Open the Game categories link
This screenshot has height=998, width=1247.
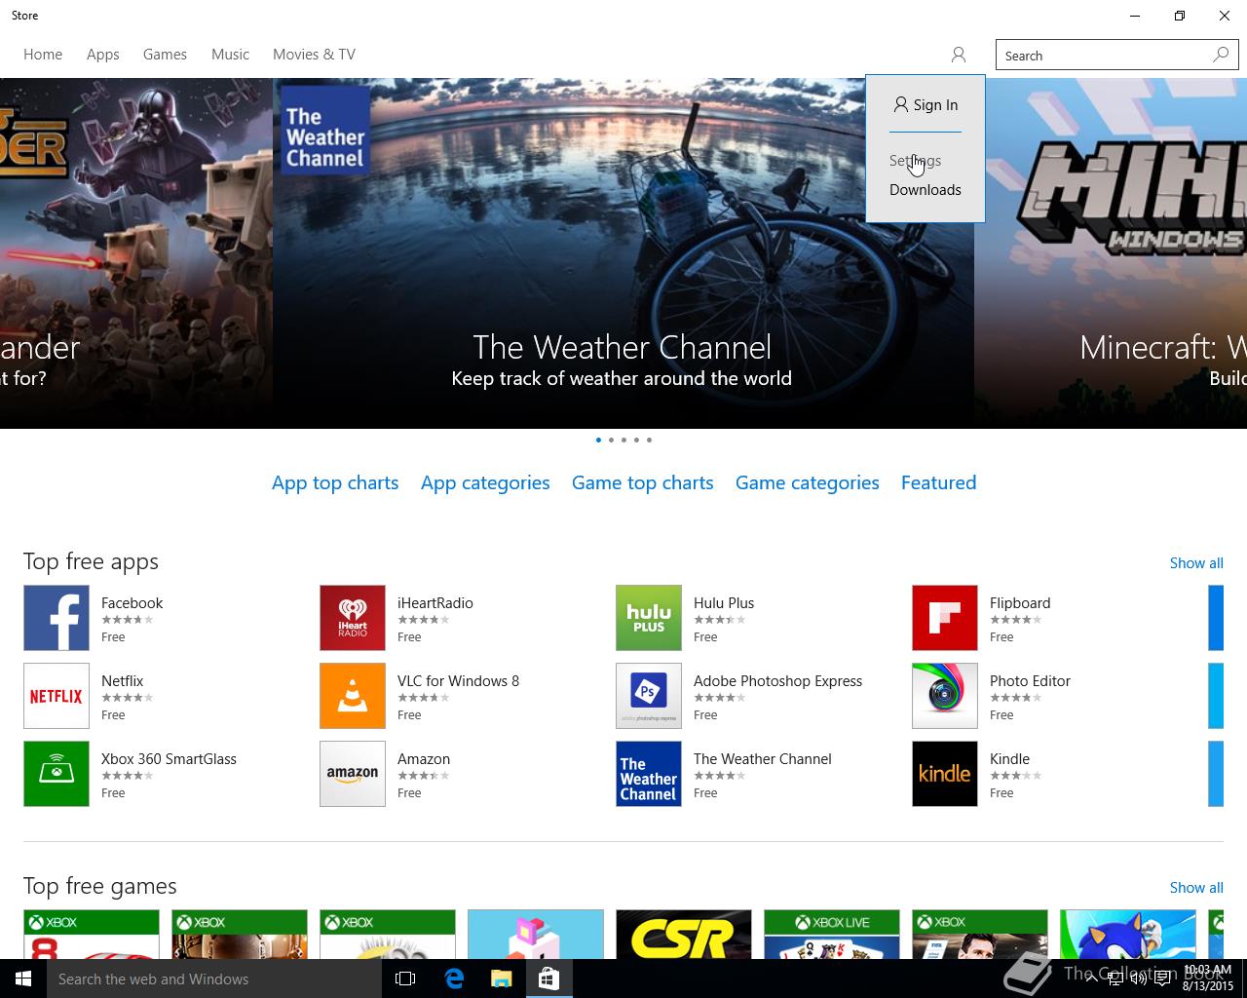[808, 482]
